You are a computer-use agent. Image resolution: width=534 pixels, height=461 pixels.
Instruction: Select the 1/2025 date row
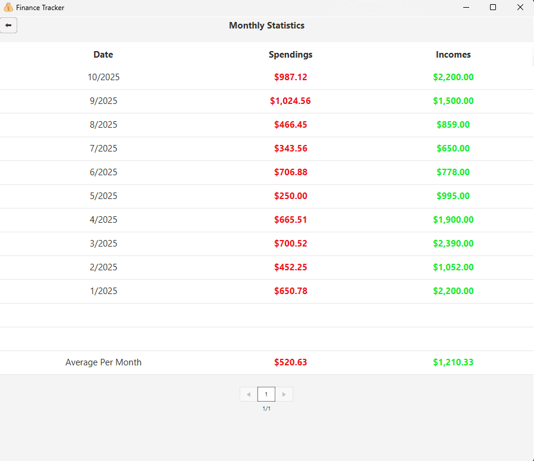pyautogui.click(x=103, y=291)
